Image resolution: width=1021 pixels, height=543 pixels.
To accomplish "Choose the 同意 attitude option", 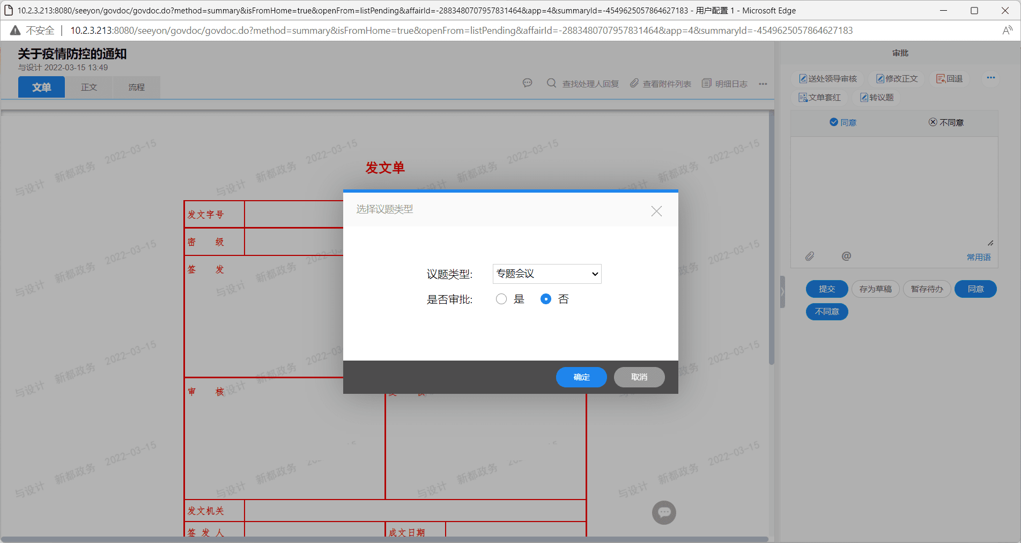I will click(x=843, y=122).
